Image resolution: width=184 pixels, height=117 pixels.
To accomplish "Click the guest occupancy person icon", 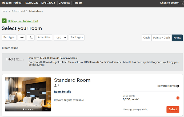I will [x=55, y=85].
